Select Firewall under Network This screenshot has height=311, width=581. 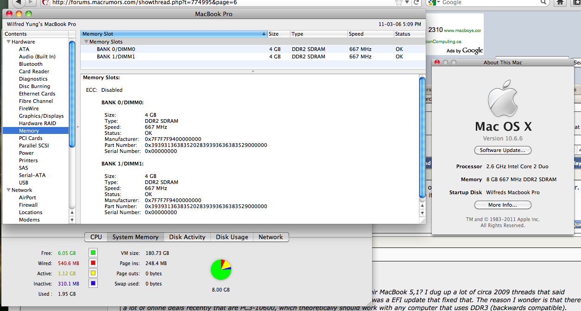click(x=28, y=205)
